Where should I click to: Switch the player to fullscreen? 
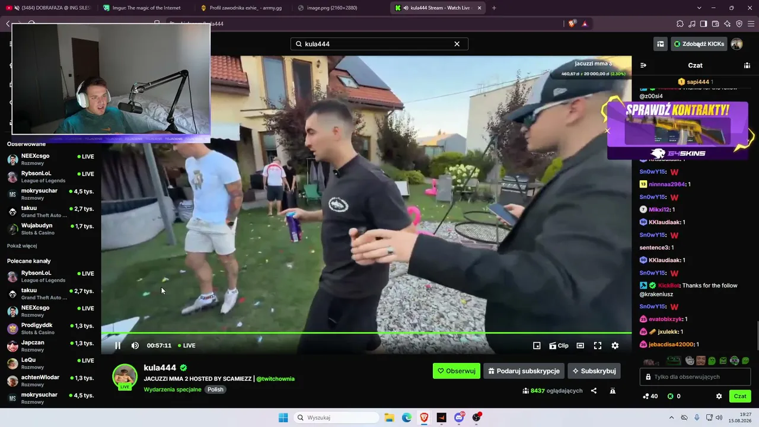click(x=598, y=346)
